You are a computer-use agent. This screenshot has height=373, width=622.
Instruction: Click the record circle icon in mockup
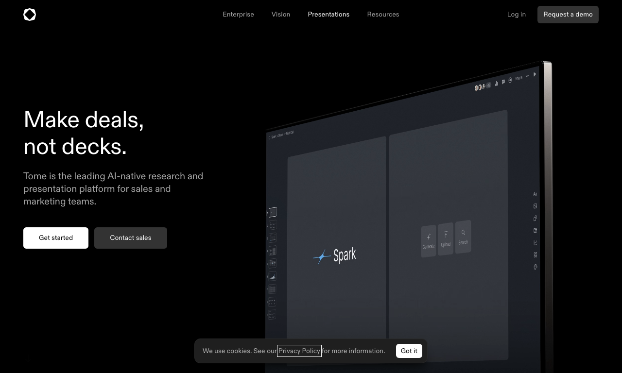coord(510,80)
